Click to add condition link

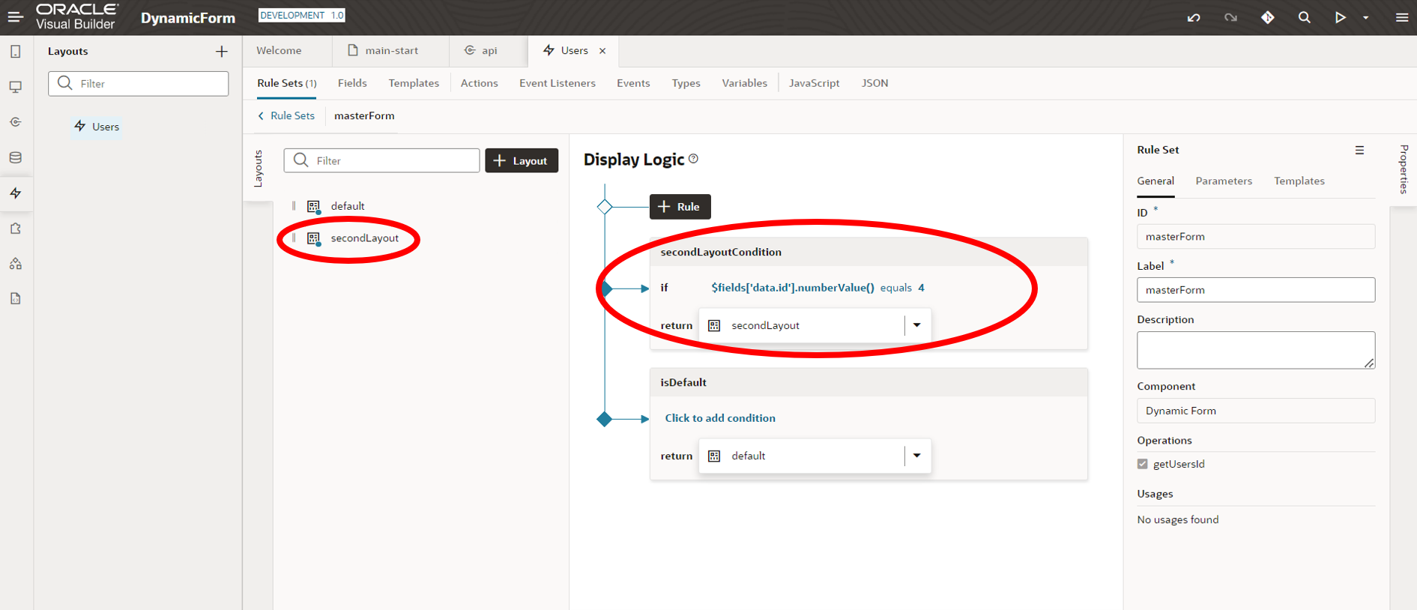(x=720, y=418)
